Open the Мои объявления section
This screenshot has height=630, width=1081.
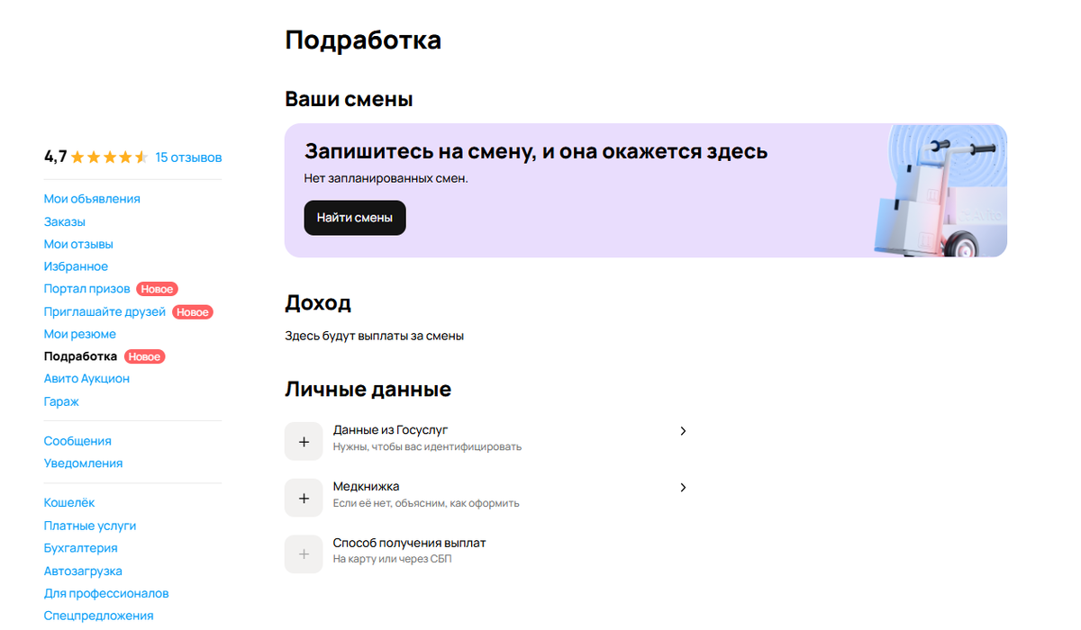pos(92,198)
